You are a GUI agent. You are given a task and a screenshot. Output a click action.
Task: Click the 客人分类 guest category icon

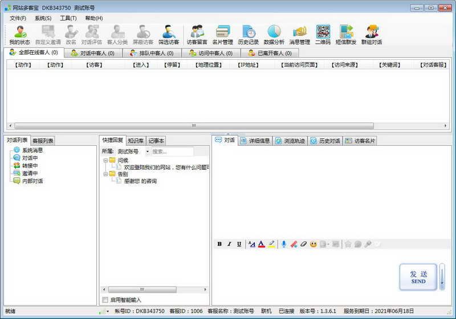point(117,35)
